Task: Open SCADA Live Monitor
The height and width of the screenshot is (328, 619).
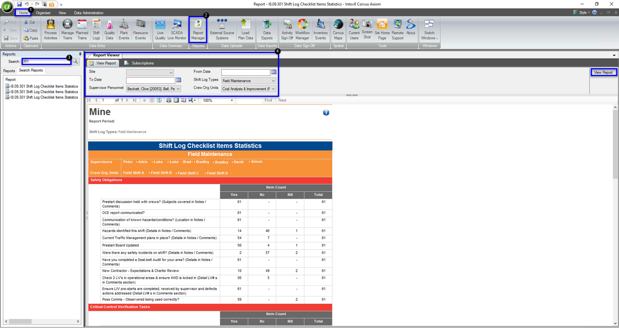Action: [177, 30]
